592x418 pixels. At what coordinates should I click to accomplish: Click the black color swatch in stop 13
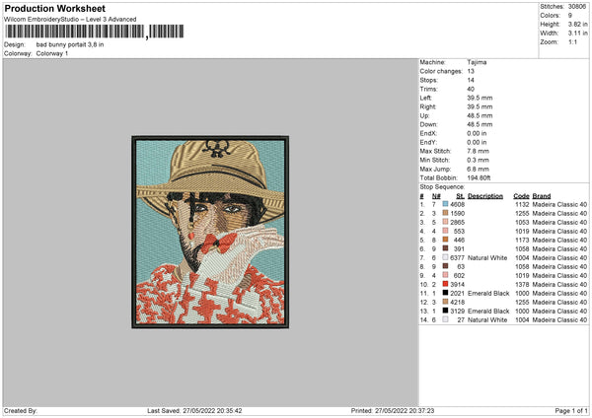(446, 311)
